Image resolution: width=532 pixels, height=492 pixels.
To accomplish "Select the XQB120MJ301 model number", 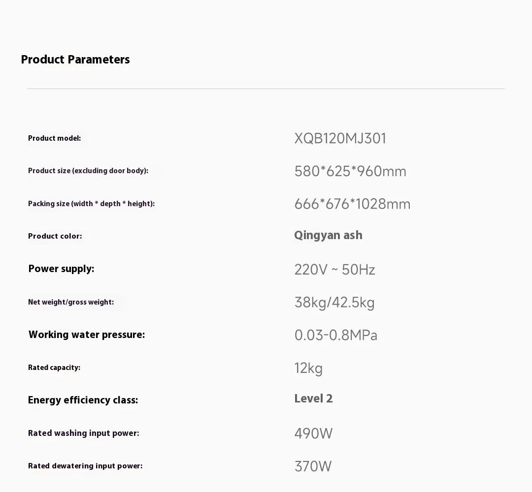I will tap(340, 139).
